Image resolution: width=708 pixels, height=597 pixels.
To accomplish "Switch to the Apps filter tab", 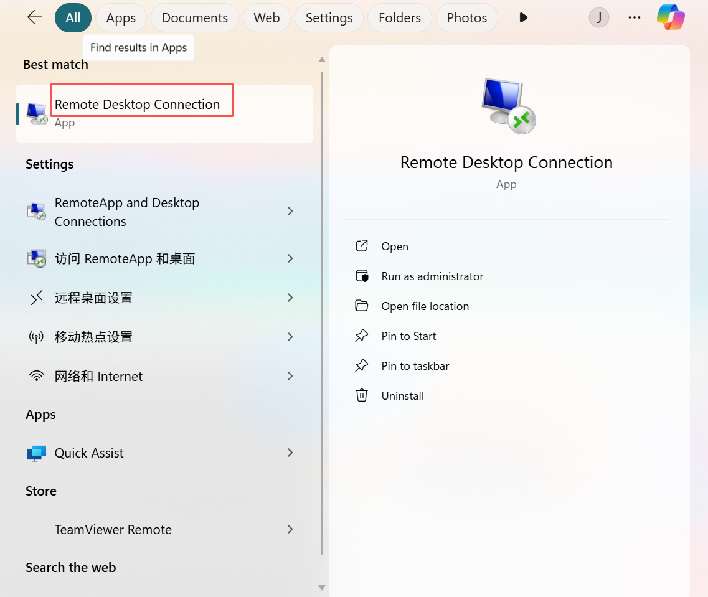I will click(x=121, y=17).
